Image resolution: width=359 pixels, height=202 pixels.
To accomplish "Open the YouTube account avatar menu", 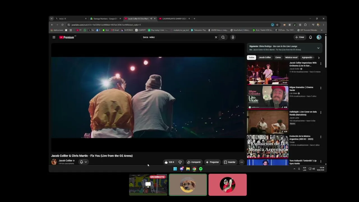I will coord(319,37).
